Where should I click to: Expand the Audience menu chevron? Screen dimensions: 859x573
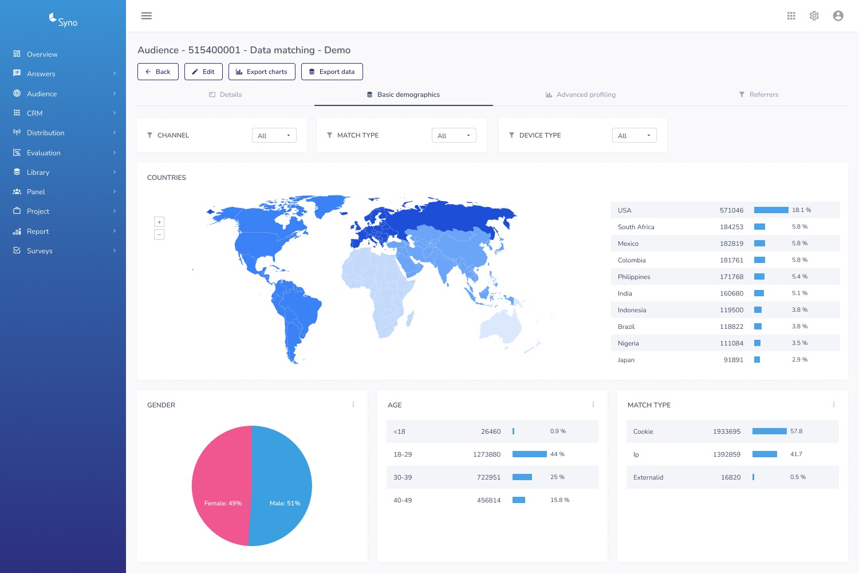click(x=115, y=93)
